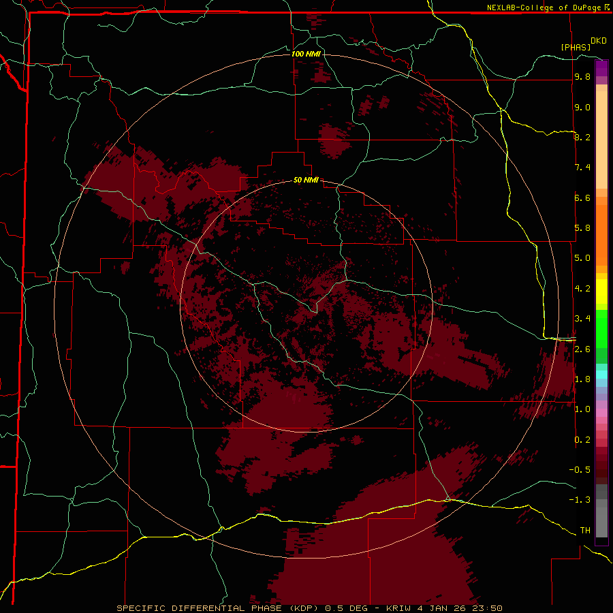Click the 6.6 value on the color scale
This screenshot has height=613, width=613.
click(582, 198)
